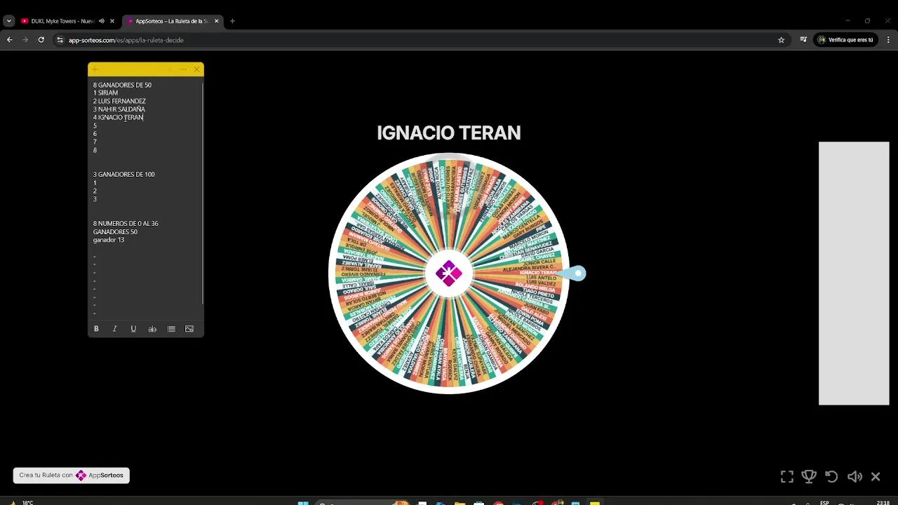Open a new browser tab
This screenshot has height=505, width=898.
click(232, 21)
